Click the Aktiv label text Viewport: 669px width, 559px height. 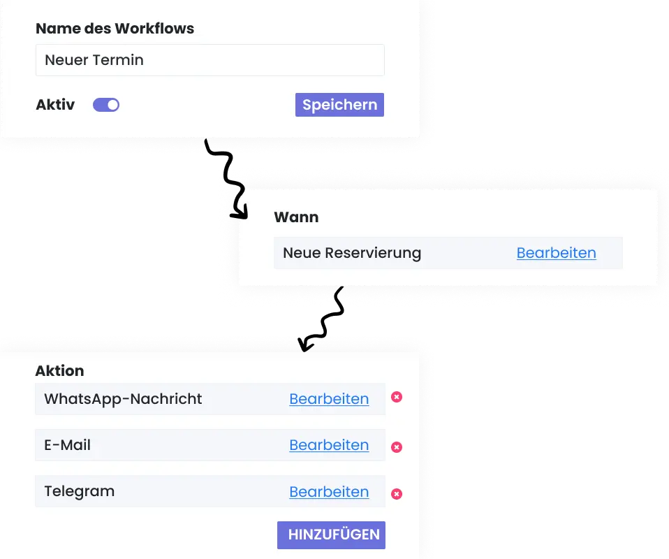(55, 105)
